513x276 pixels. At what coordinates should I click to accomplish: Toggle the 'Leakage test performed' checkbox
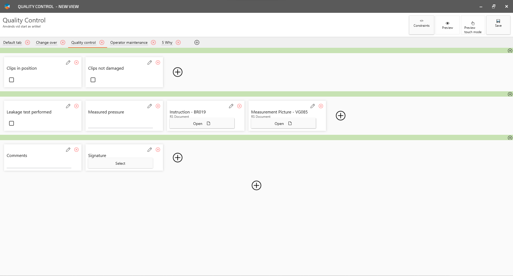[11, 123]
